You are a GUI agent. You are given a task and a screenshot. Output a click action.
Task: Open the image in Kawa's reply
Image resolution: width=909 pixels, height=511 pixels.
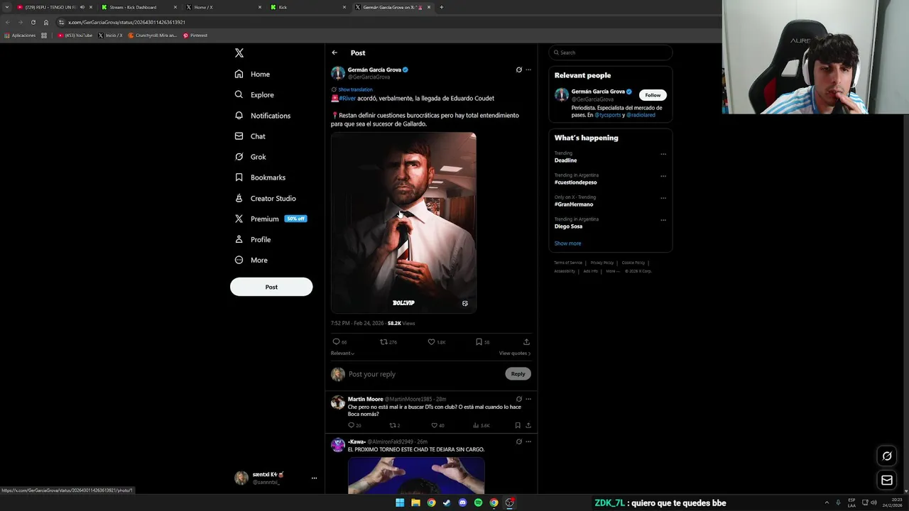point(416,475)
